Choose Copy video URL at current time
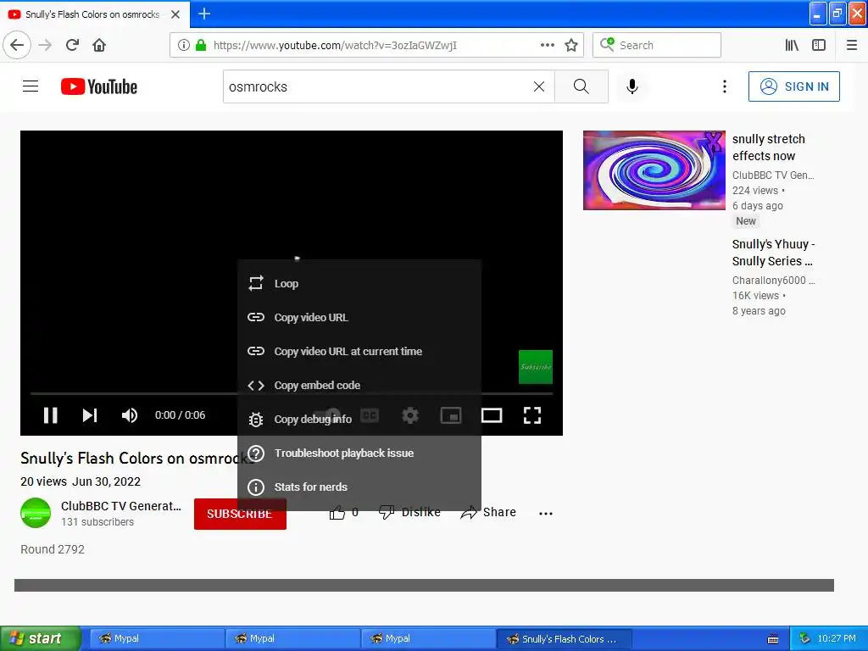Viewport: 868px width, 651px height. [x=359, y=352]
